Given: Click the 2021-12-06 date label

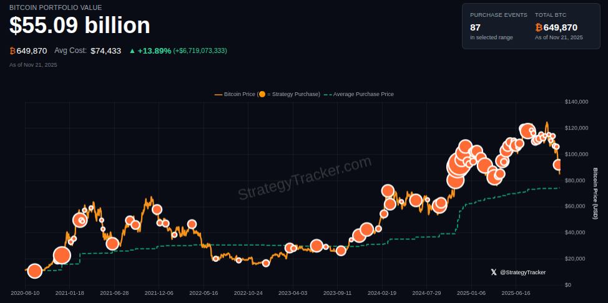Looking at the screenshot, I should 159,293.
